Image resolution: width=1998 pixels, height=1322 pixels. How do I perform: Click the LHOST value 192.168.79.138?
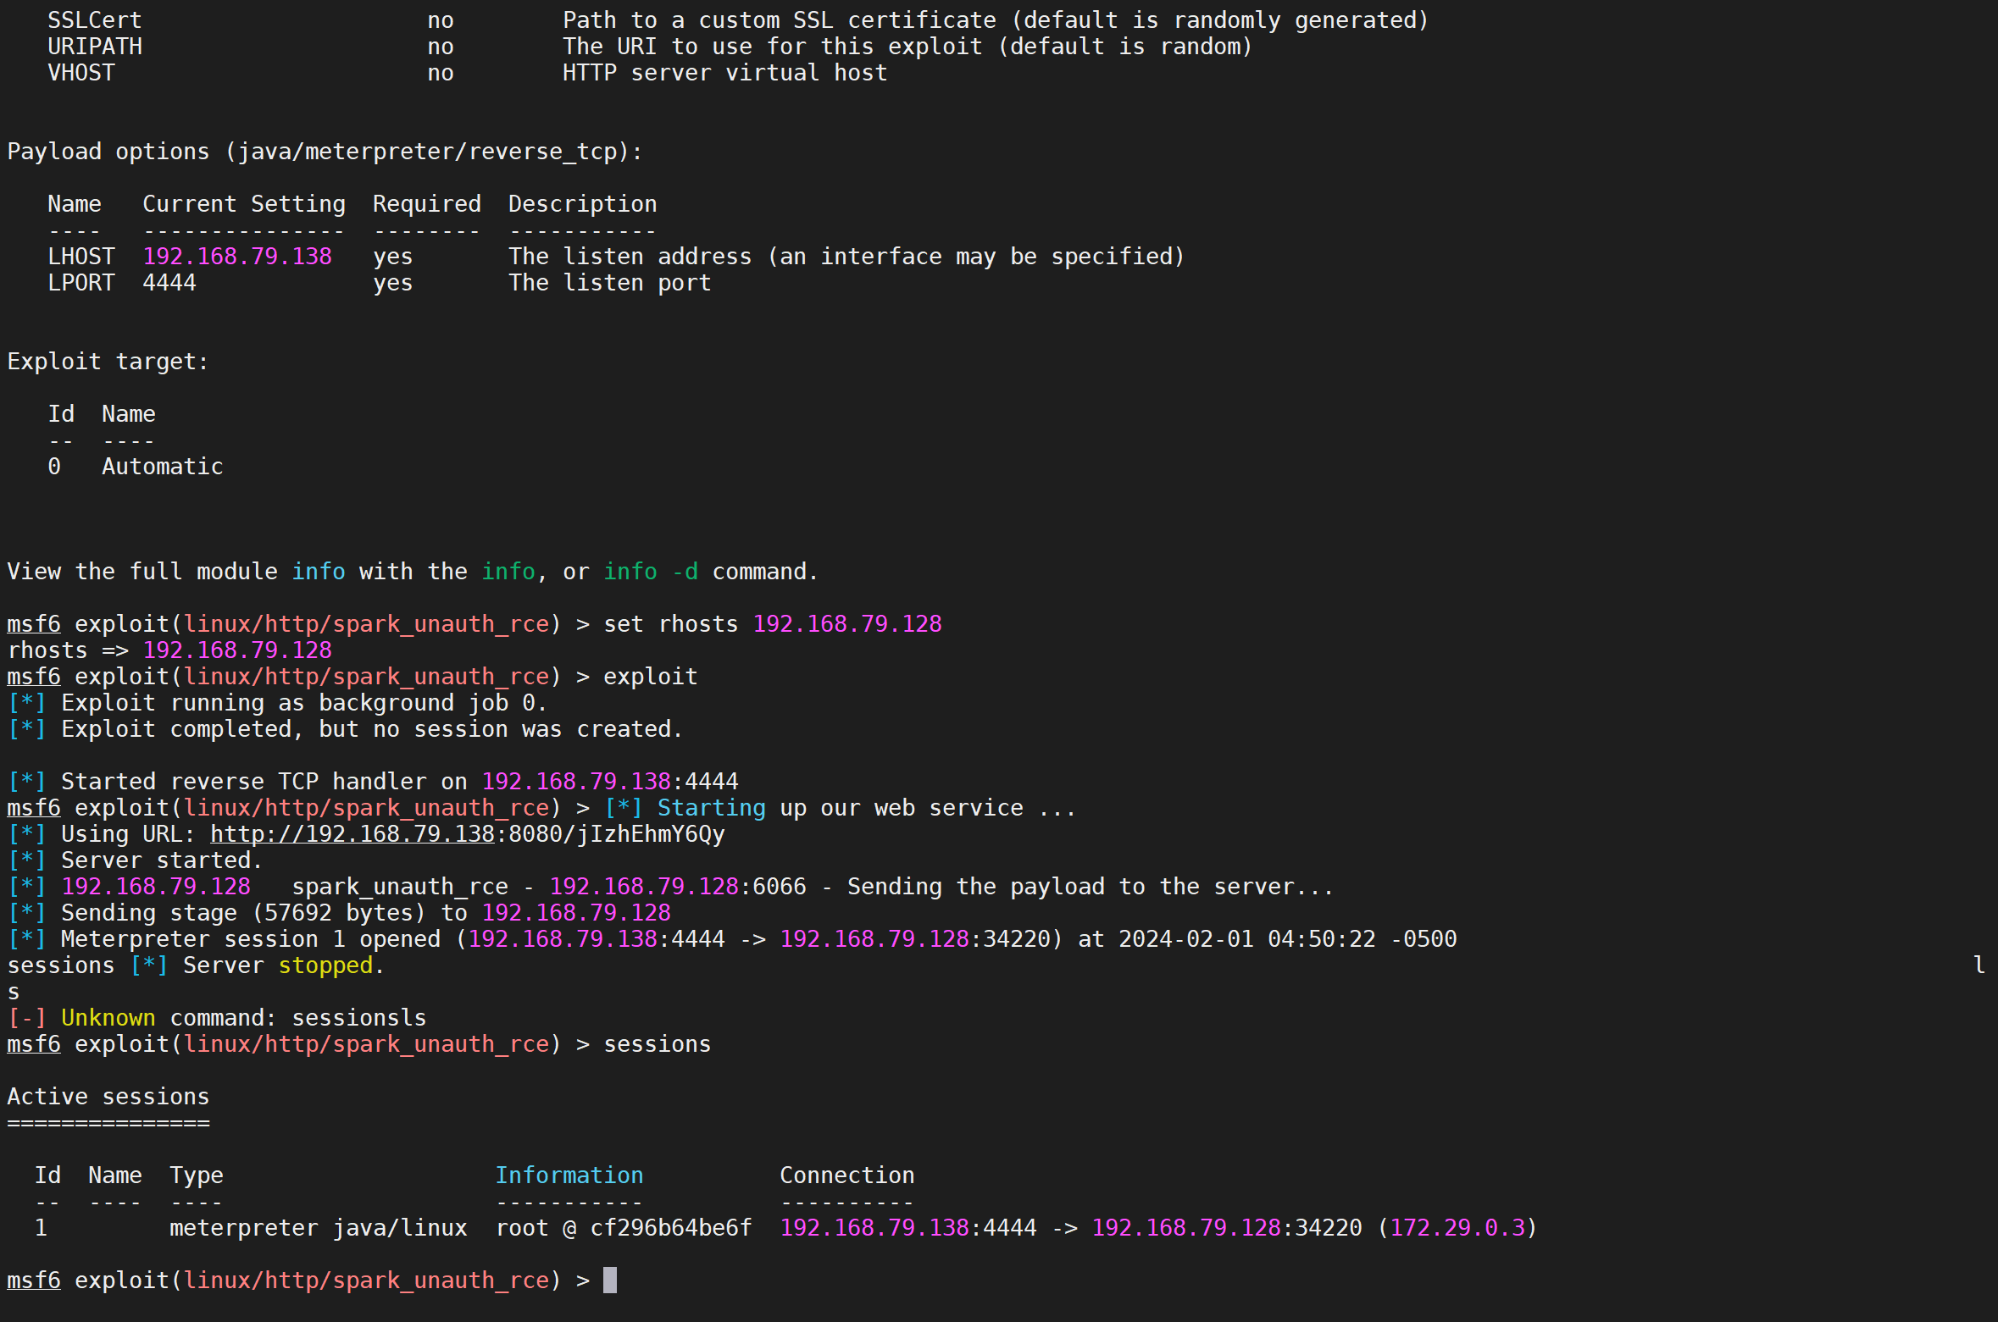(x=237, y=257)
